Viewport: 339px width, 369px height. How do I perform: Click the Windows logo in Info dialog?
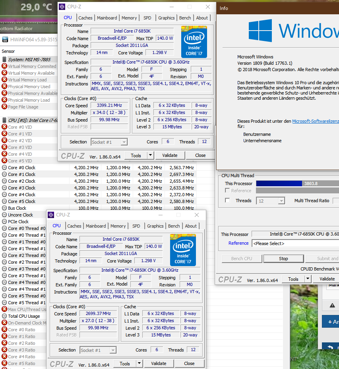[x=260, y=31]
